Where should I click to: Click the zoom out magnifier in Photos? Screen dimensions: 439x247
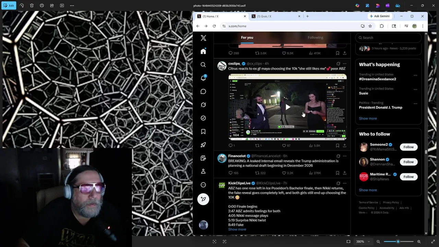tap(378, 242)
